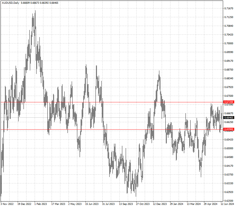Click the red 0.67200 price label
Viewport: 235px width, 207px height.
coord(229,102)
